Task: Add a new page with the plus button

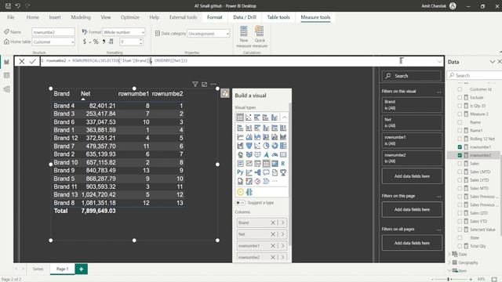Action: click(x=82, y=269)
